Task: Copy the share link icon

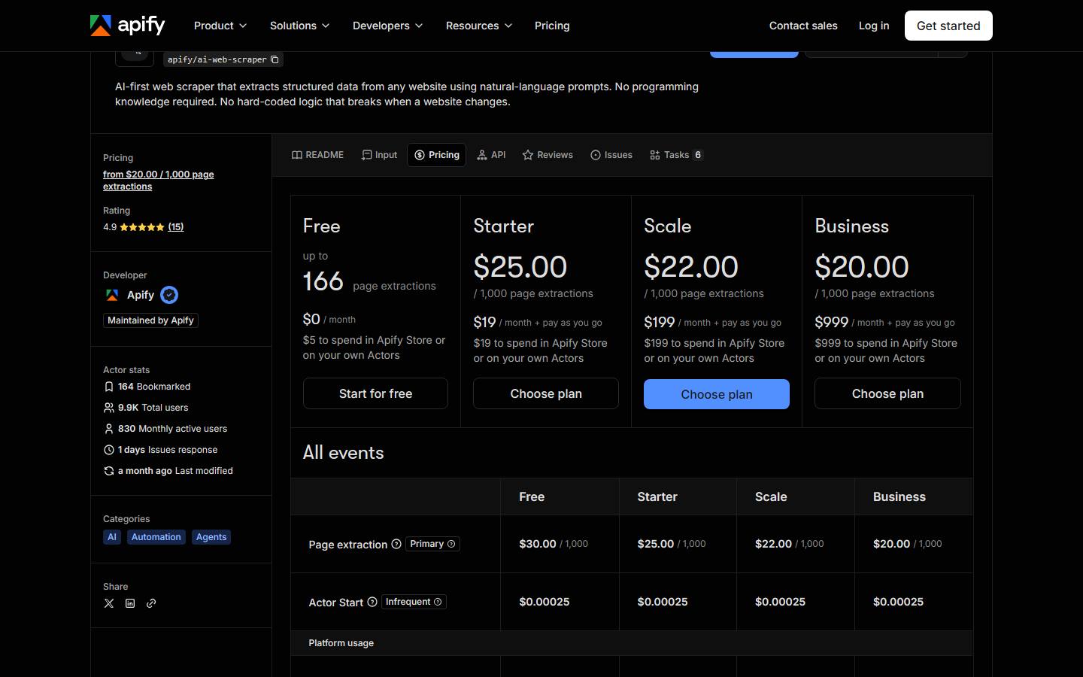Action: point(151,603)
